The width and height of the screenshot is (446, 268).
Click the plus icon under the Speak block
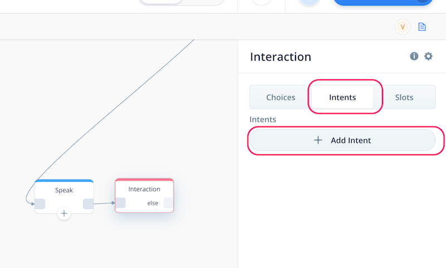(64, 213)
